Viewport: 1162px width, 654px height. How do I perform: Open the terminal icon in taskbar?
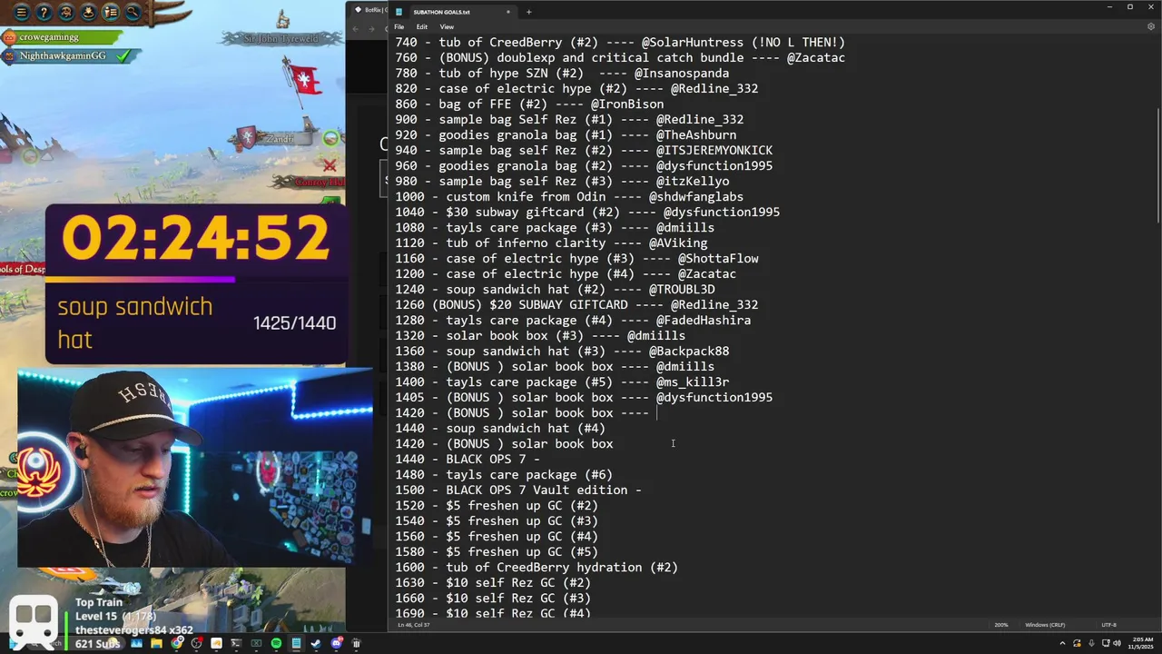[236, 643]
